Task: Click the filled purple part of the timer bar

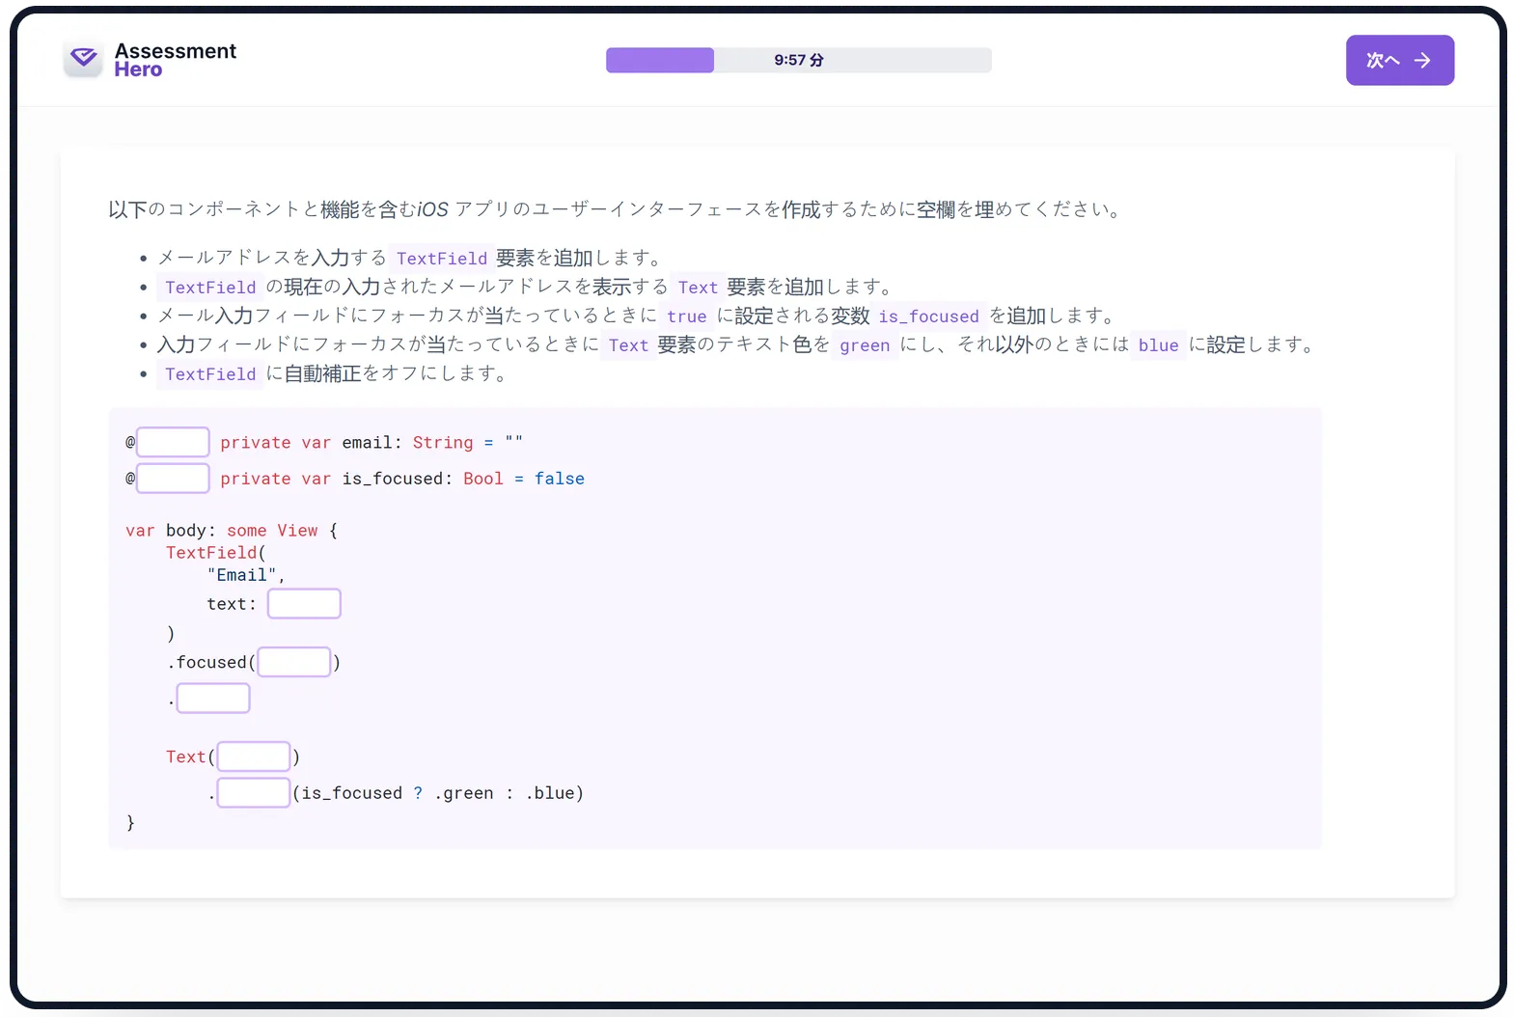Action: pyautogui.click(x=659, y=60)
